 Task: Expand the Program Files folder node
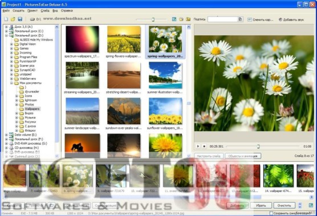tap(11, 57)
